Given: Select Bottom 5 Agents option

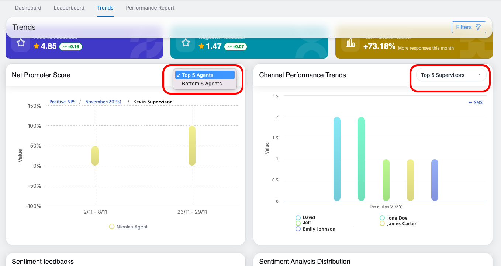Looking at the screenshot, I should [202, 84].
